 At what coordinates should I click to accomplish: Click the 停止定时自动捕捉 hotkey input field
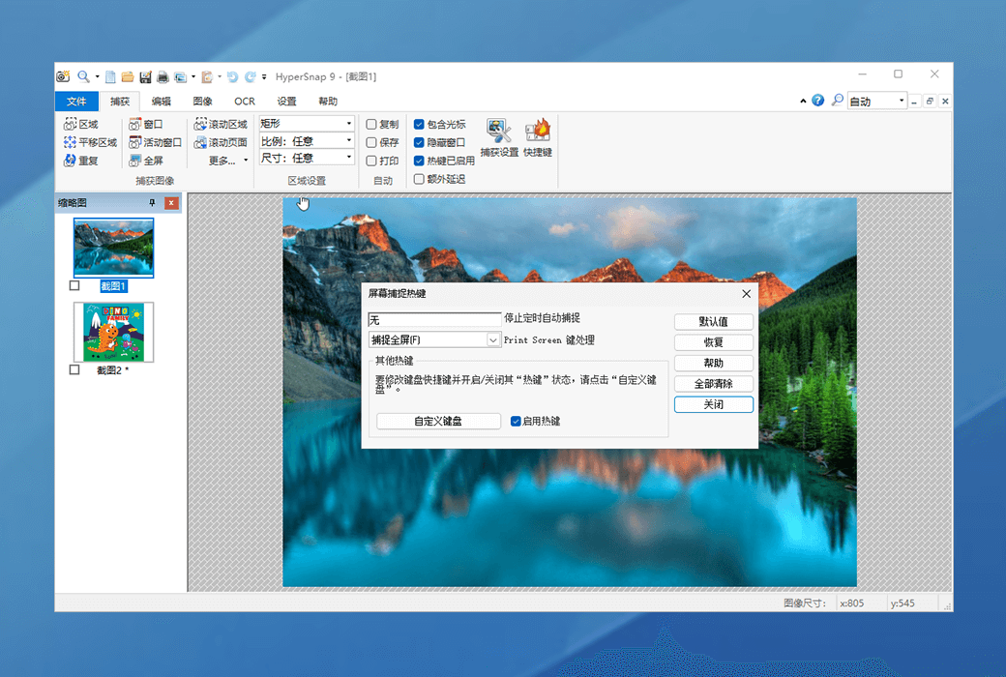pos(434,319)
